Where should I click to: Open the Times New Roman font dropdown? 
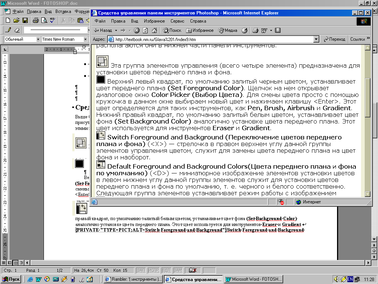coord(85,39)
